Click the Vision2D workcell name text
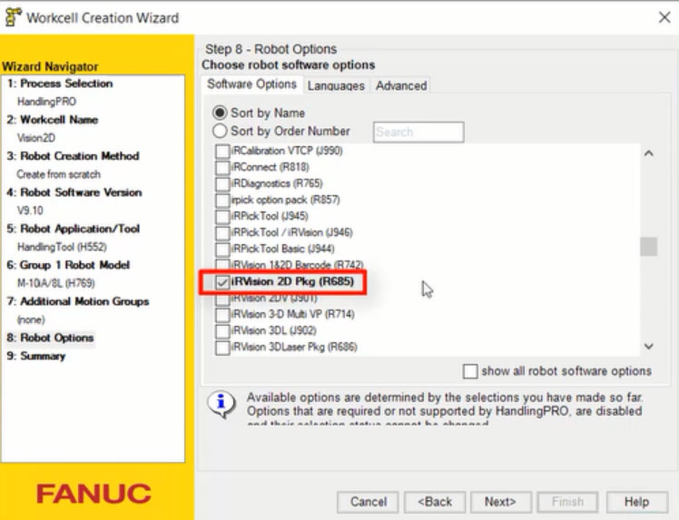The image size is (679, 520). click(x=36, y=138)
